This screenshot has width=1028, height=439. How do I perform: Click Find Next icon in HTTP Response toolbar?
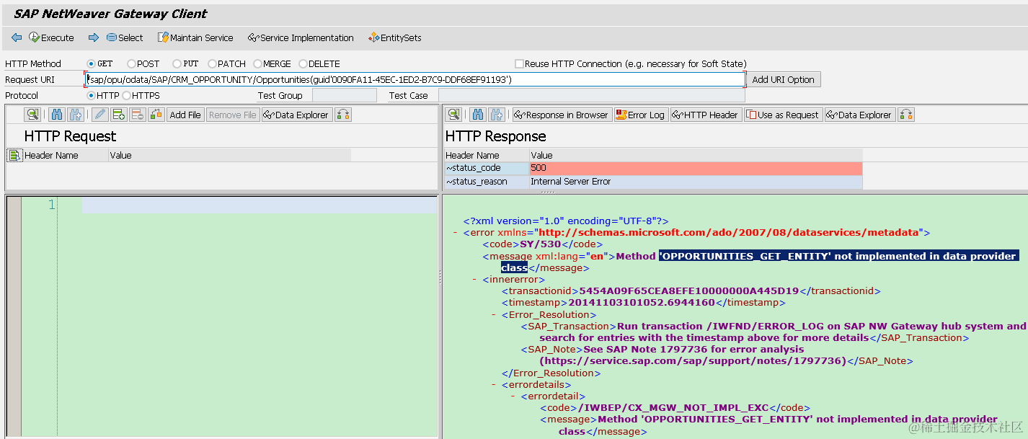pos(496,115)
